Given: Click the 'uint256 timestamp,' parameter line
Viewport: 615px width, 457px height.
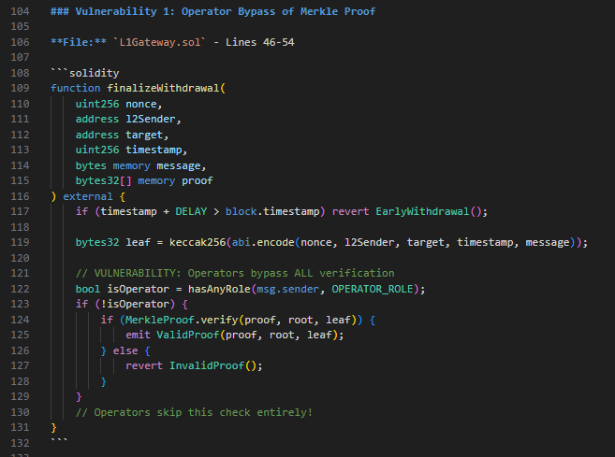Looking at the screenshot, I should click(131, 150).
